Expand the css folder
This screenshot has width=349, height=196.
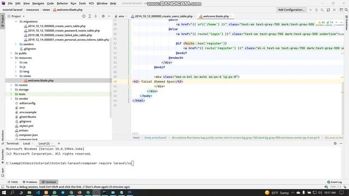click(x=16, y=63)
